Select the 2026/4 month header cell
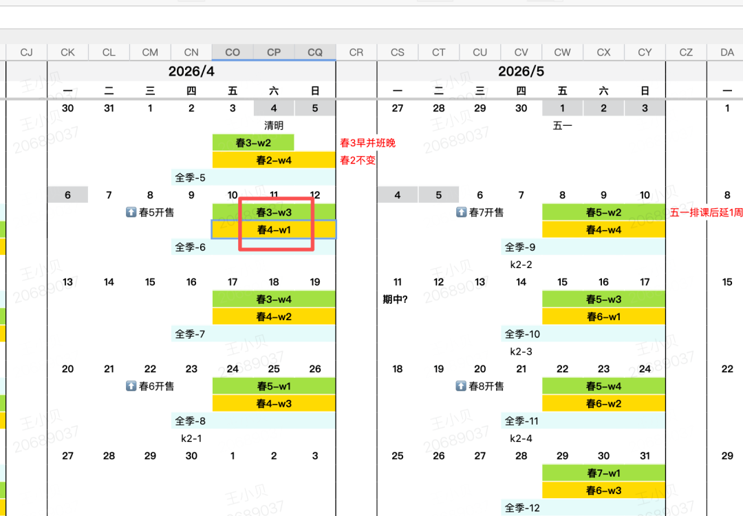Image resolution: width=743 pixels, height=516 pixels. coord(191,71)
